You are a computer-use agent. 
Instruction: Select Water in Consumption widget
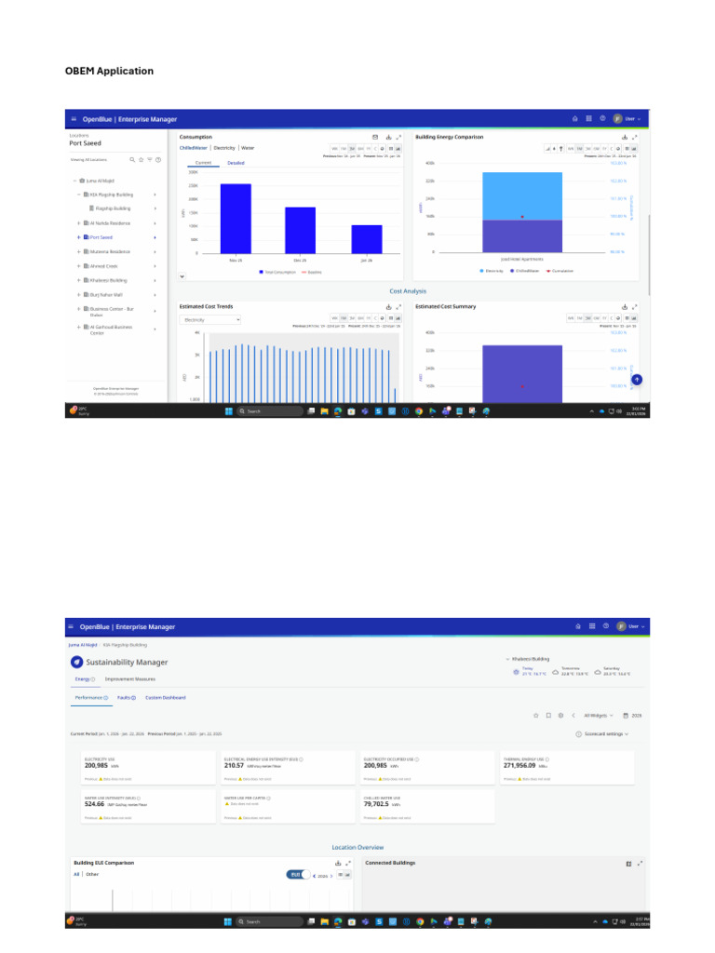248,148
